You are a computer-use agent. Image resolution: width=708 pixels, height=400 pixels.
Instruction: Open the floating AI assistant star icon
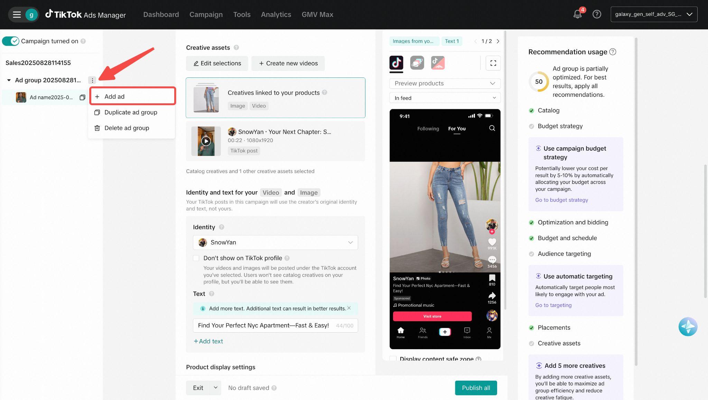tap(688, 327)
